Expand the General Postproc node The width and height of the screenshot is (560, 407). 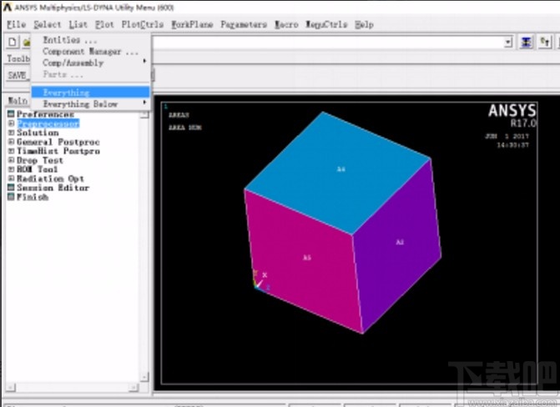tap(11, 142)
